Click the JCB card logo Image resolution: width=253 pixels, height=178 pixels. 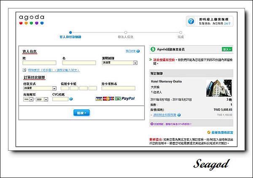112,99
